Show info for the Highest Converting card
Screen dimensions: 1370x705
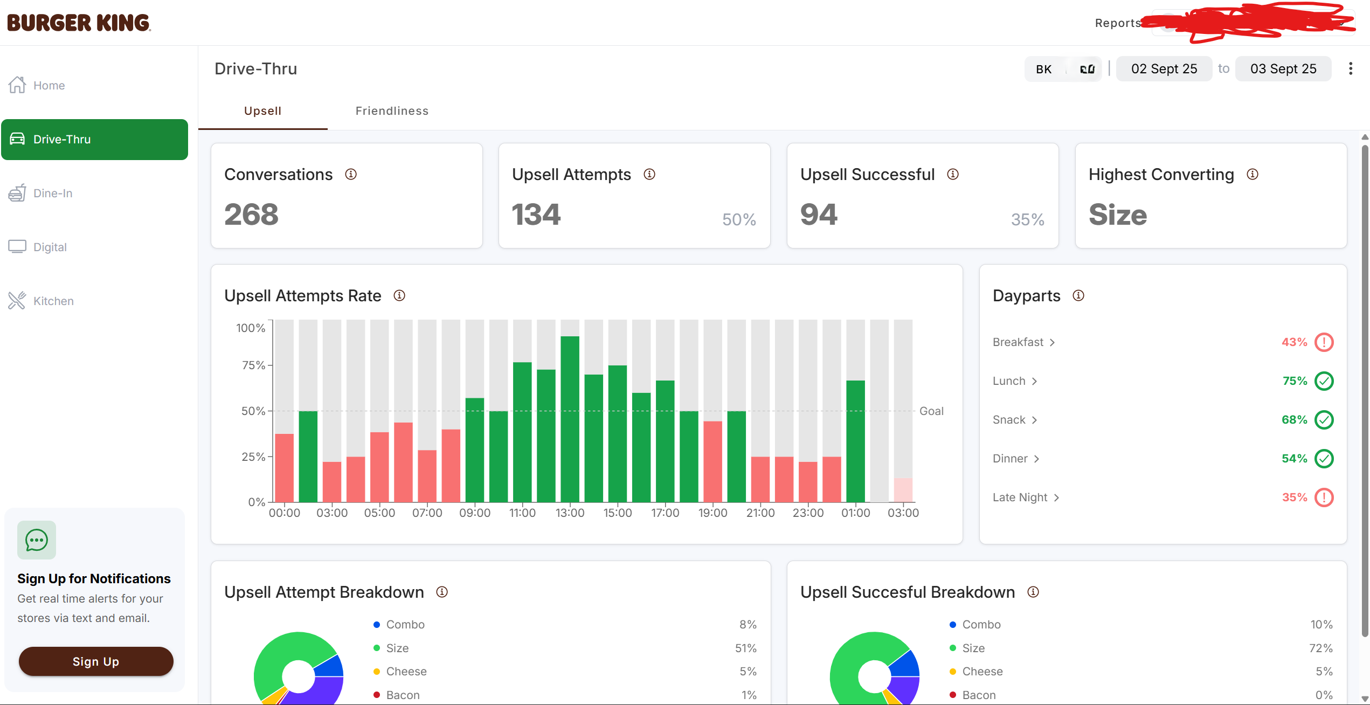click(x=1253, y=174)
